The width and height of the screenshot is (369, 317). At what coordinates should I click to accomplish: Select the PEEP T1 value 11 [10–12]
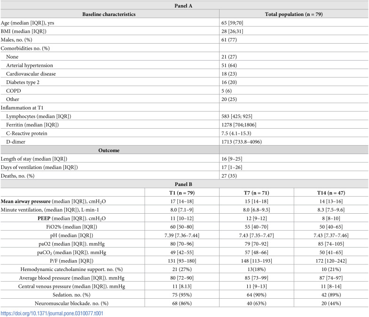[182, 218]
